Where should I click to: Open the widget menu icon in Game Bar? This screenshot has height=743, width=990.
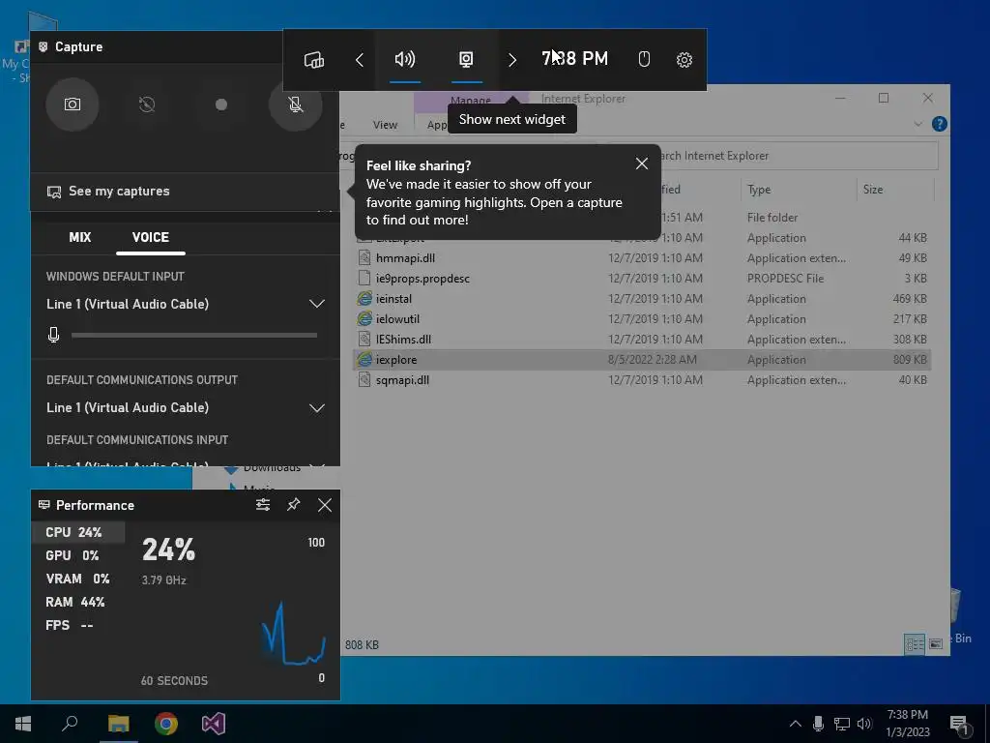pyautogui.click(x=314, y=59)
